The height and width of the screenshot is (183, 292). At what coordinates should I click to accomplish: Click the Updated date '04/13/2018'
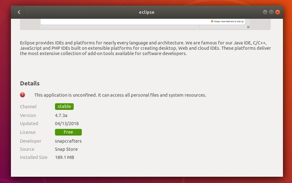[66, 124]
